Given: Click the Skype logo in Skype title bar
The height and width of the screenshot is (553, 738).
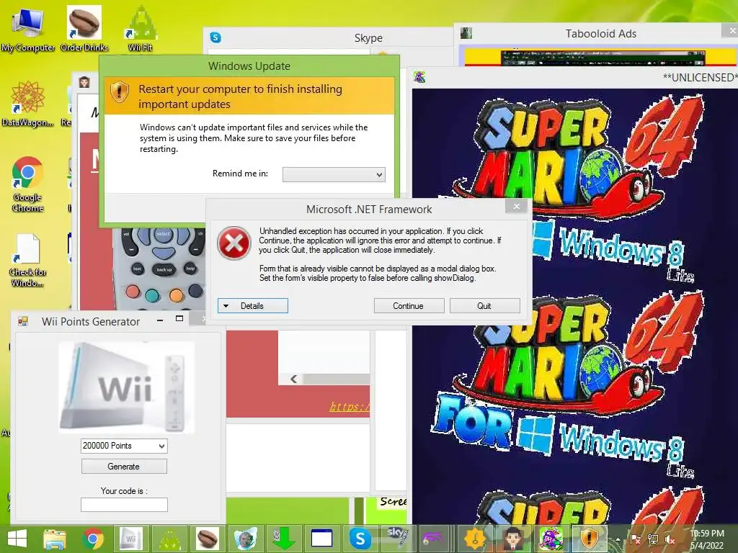Looking at the screenshot, I should pyautogui.click(x=215, y=37).
